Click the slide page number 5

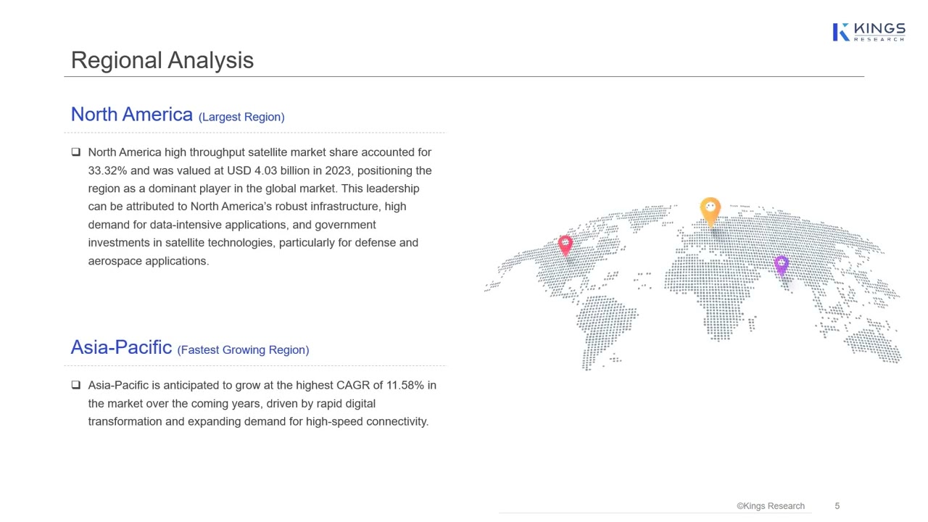coord(837,506)
